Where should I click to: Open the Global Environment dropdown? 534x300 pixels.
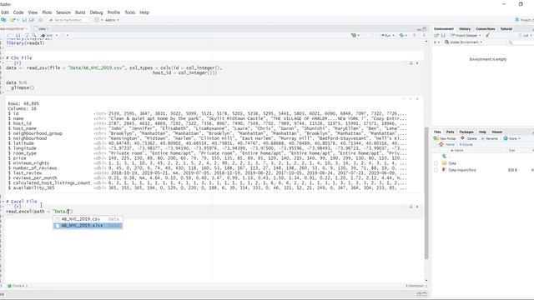(464, 42)
